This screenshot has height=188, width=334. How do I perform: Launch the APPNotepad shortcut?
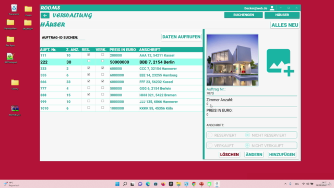pos(10,58)
